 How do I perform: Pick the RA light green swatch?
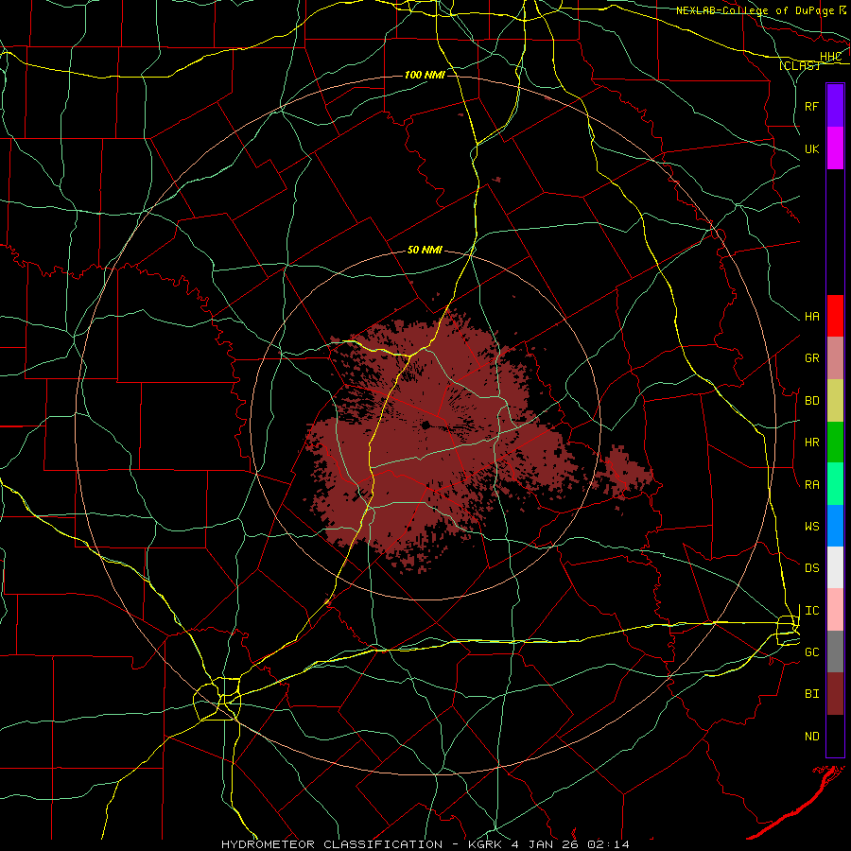click(x=835, y=484)
